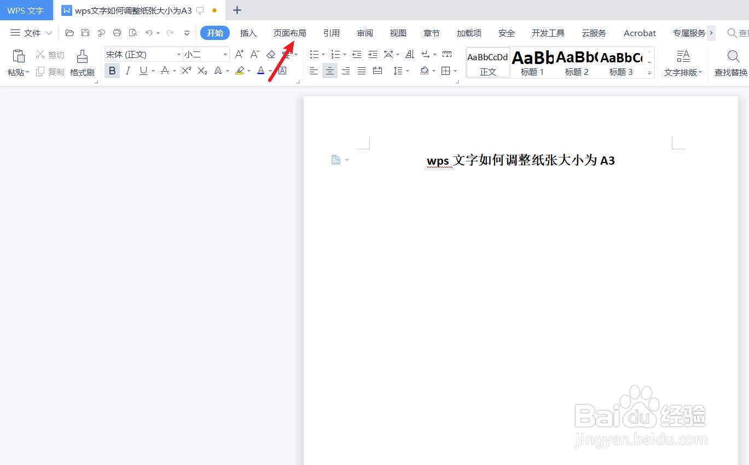The height and width of the screenshot is (465, 749).
Task: Clear formatting using the eraser icon
Action: [x=270, y=54]
